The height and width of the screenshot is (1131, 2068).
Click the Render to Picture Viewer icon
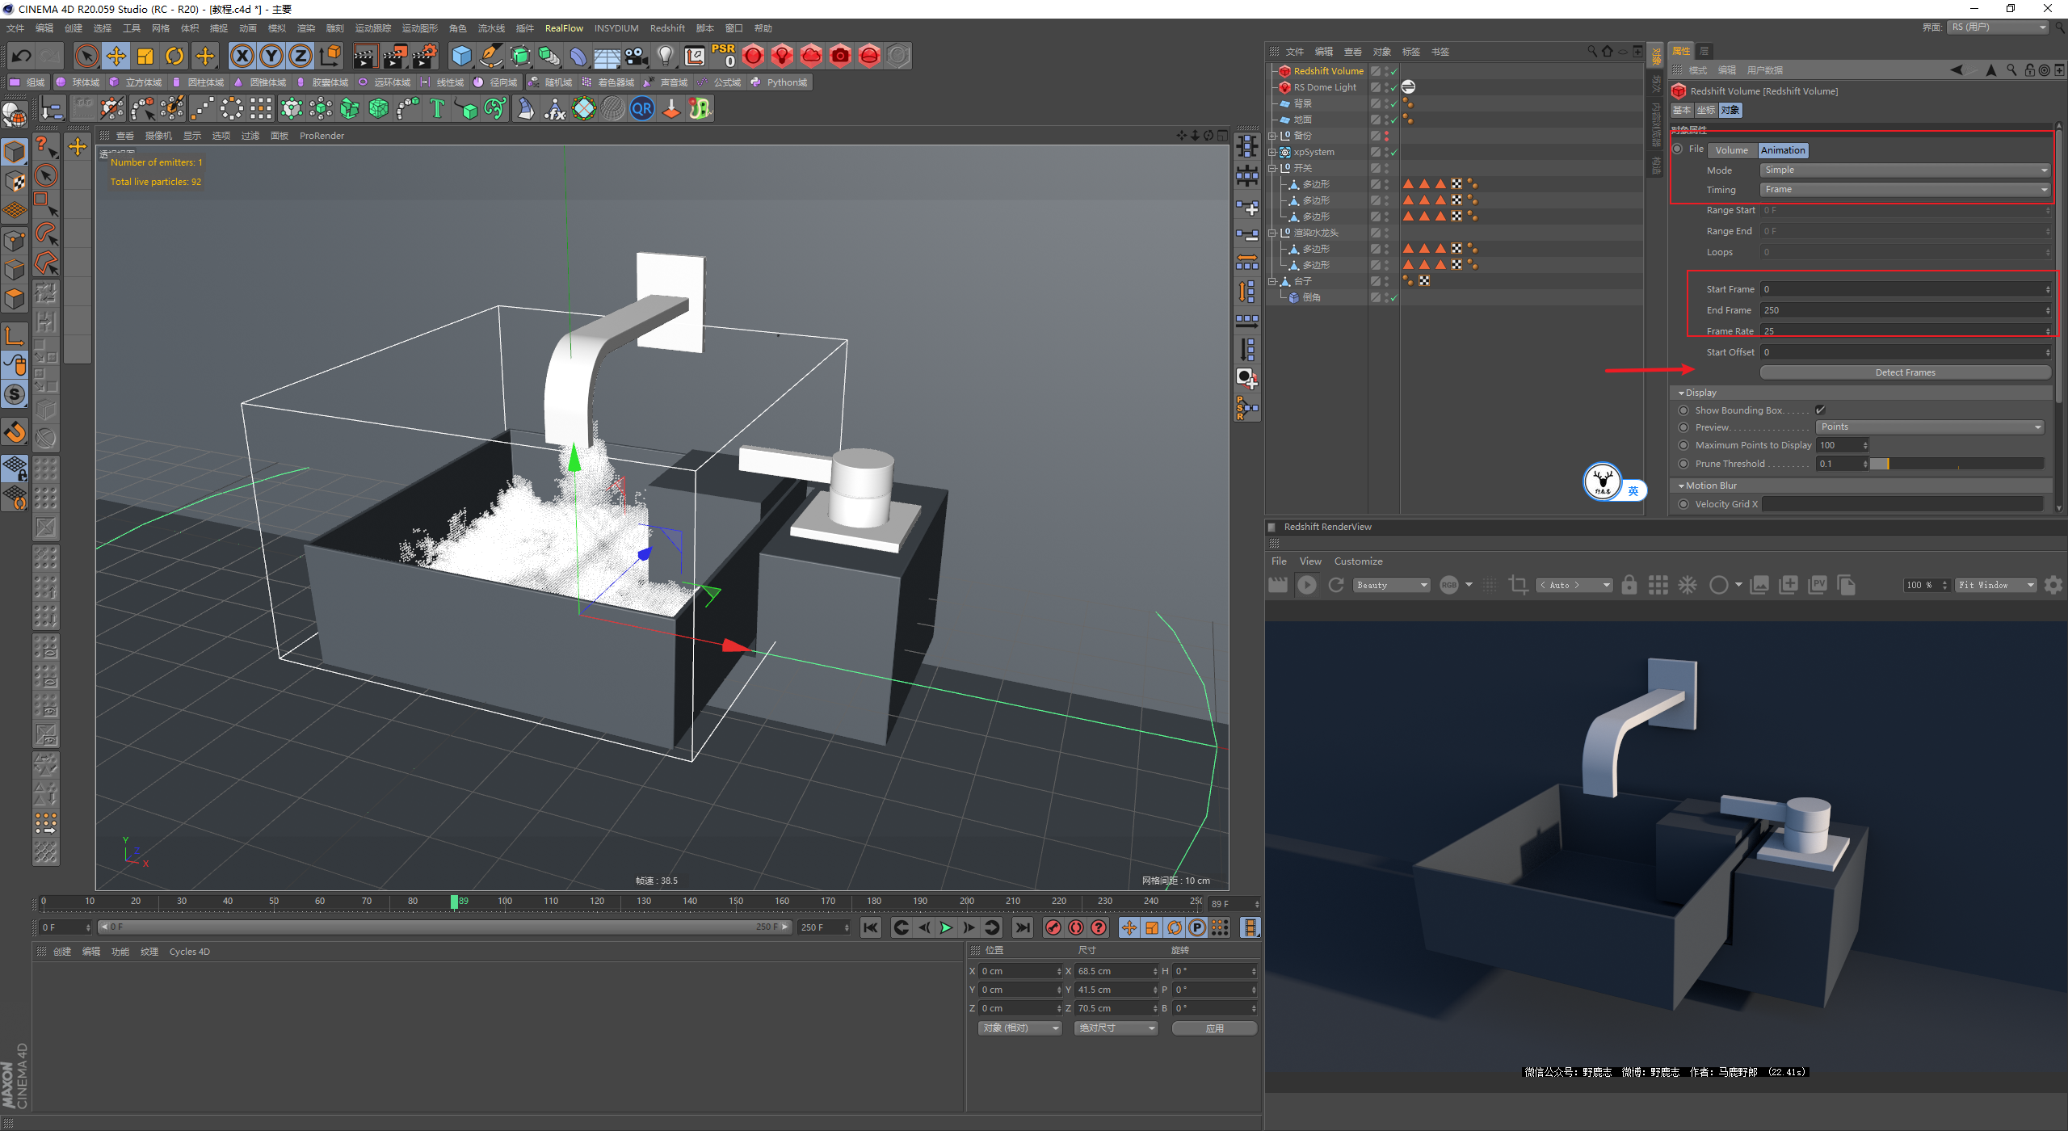click(x=395, y=56)
